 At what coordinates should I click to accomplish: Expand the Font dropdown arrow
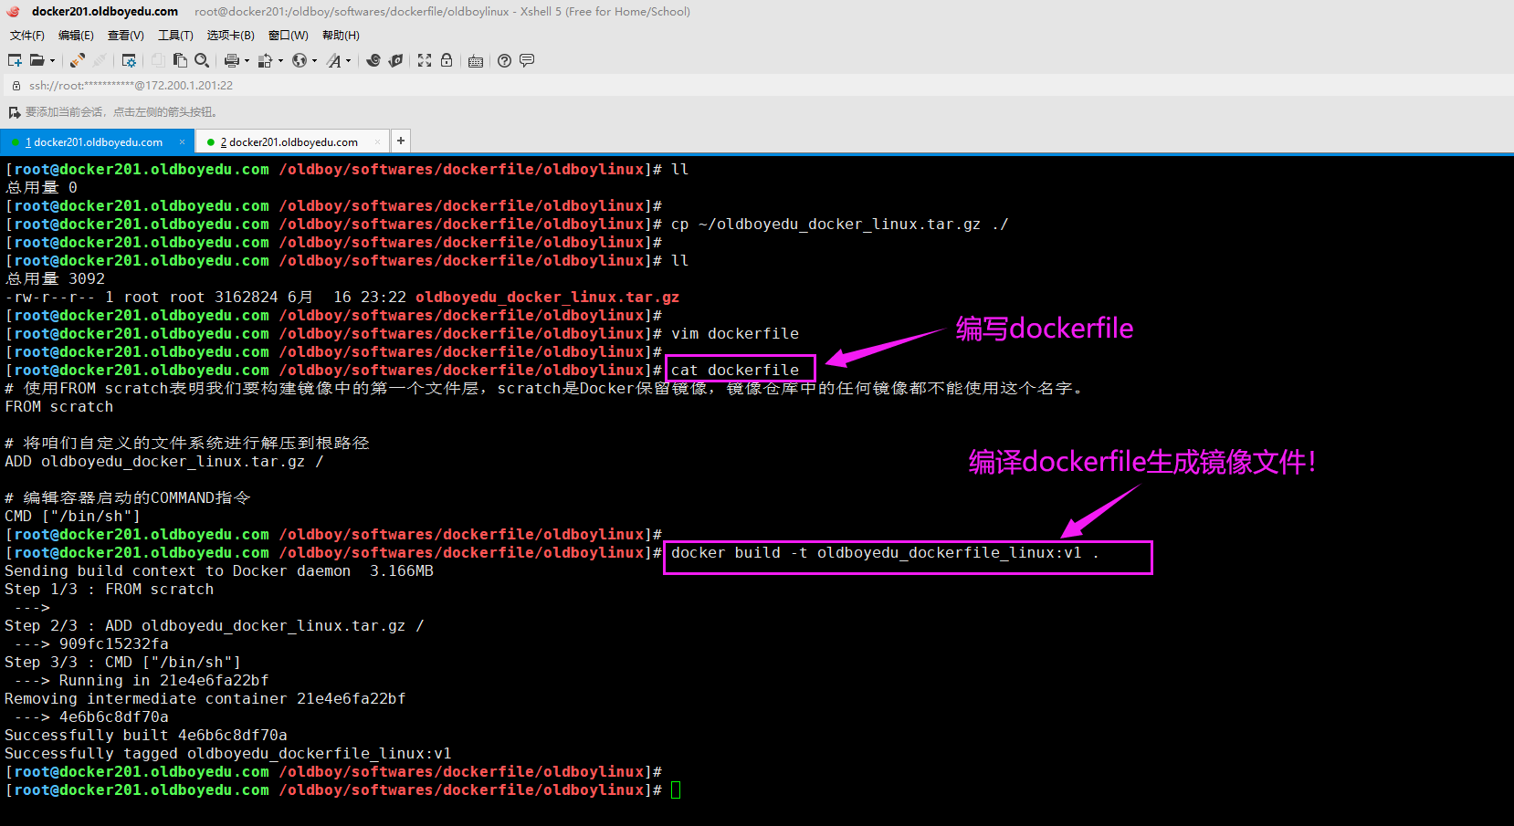pos(348,61)
